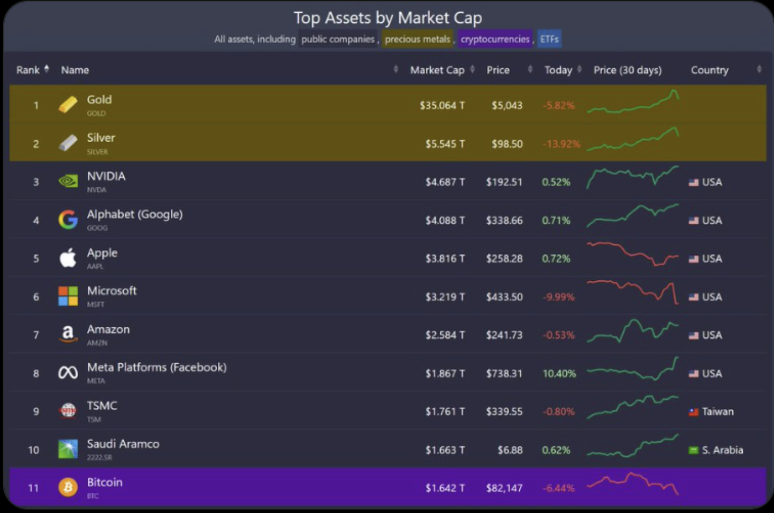The width and height of the screenshot is (774, 513).
Task: Click TSMC's -0.80% today change
Action: [x=558, y=411]
